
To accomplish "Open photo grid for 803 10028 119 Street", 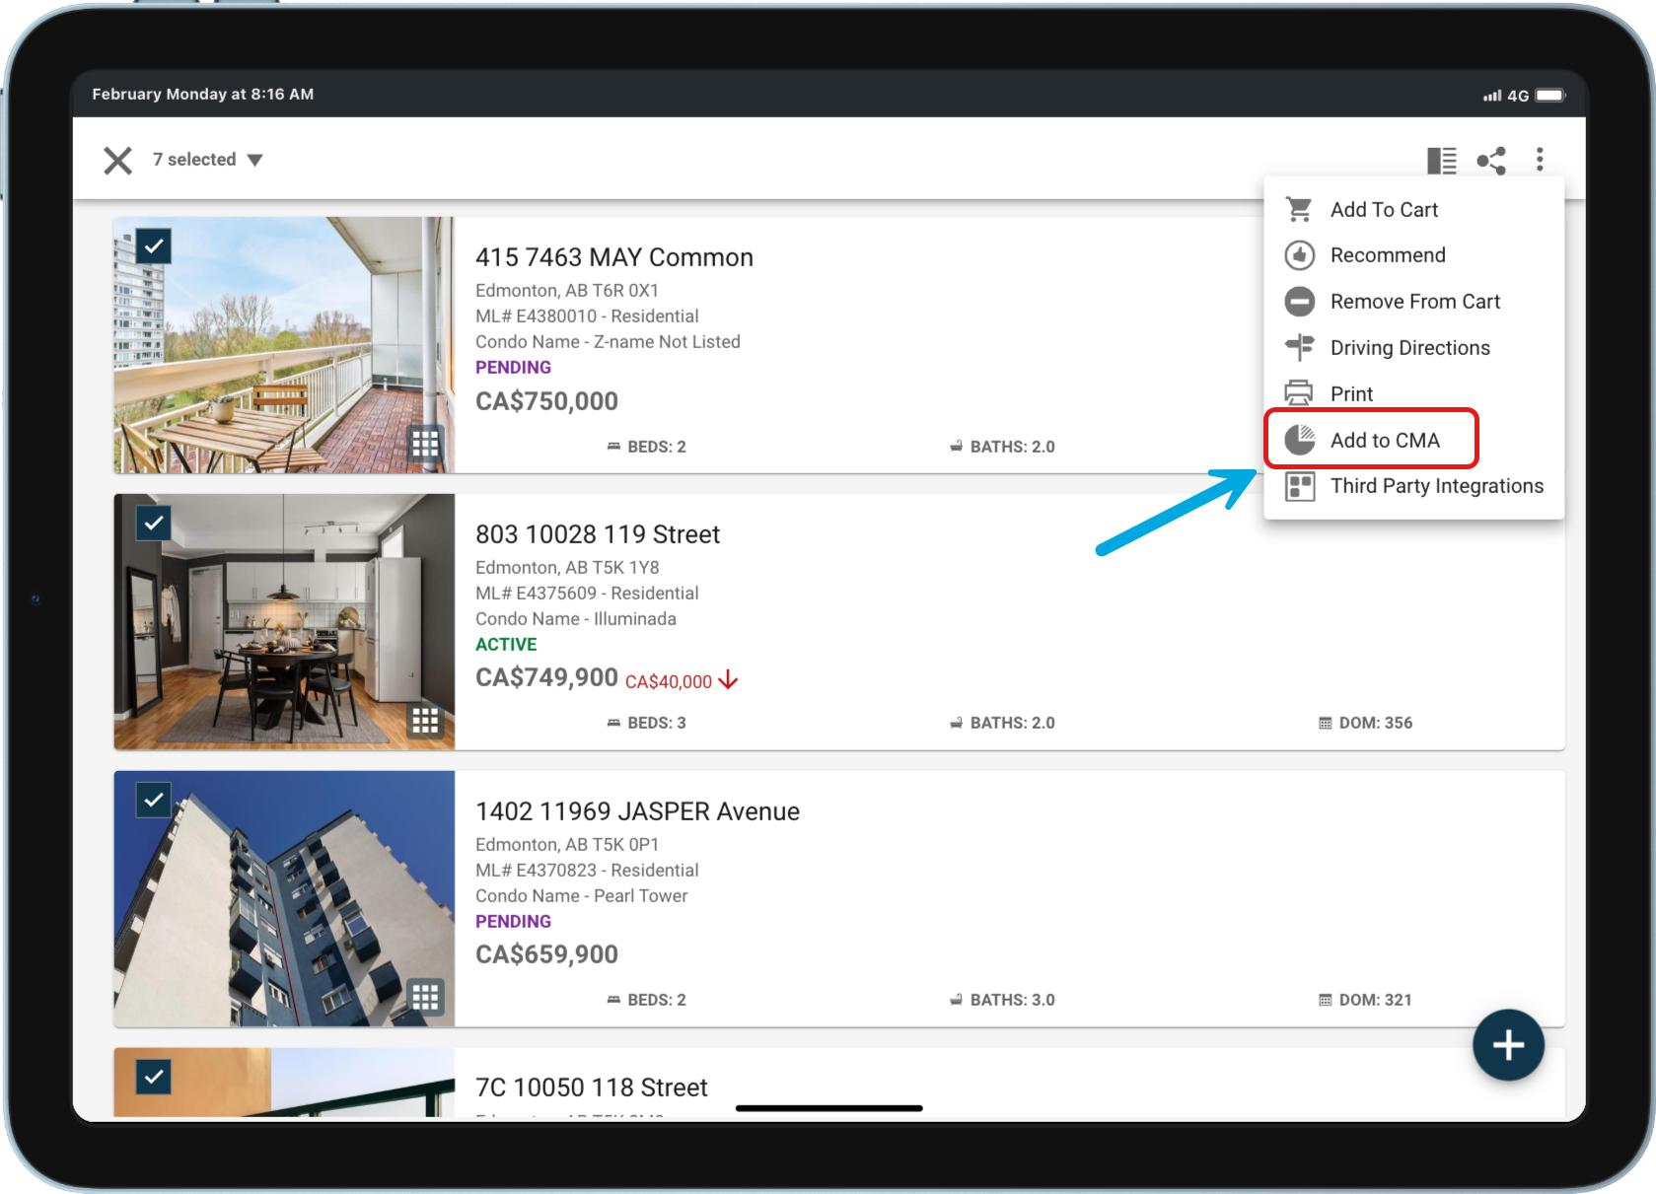I will (x=425, y=722).
